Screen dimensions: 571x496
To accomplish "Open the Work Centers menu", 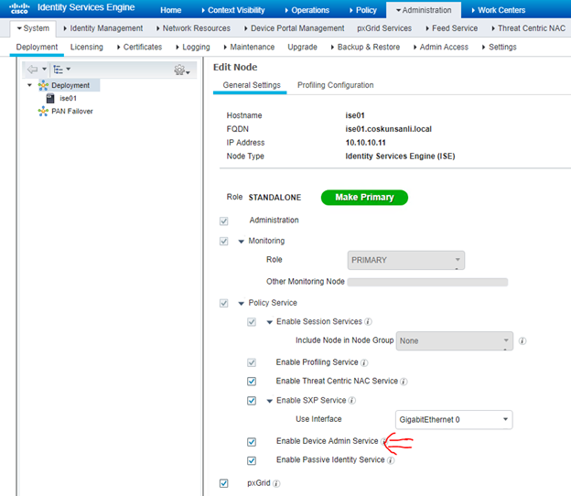I will (x=499, y=10).
